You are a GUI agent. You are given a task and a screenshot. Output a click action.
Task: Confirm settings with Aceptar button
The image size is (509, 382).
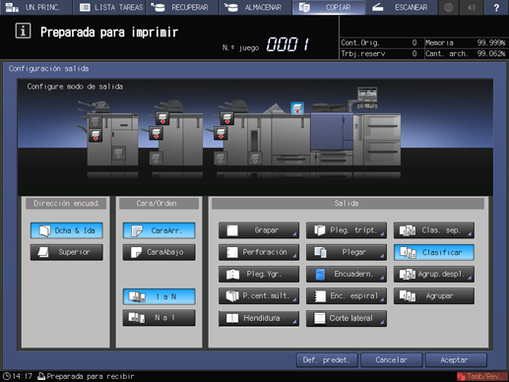[456, 360]
